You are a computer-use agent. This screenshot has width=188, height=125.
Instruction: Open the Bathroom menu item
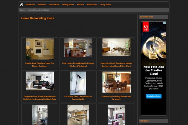(x=30, y=5)
